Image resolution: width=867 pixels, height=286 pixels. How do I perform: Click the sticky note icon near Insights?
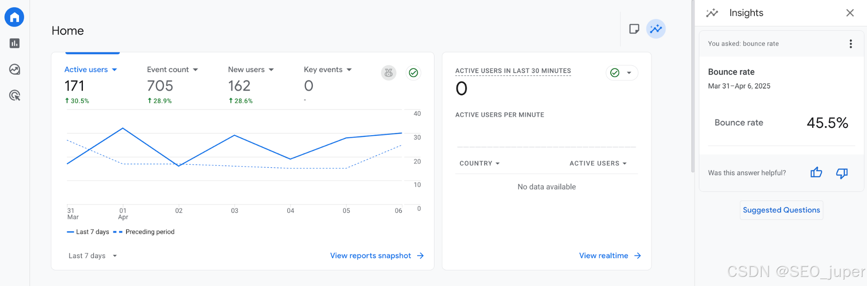coord(634,29)
